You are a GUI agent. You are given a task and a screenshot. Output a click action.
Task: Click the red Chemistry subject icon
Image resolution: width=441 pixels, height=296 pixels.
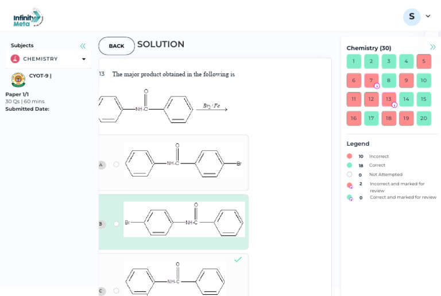(x=15, y=59)
